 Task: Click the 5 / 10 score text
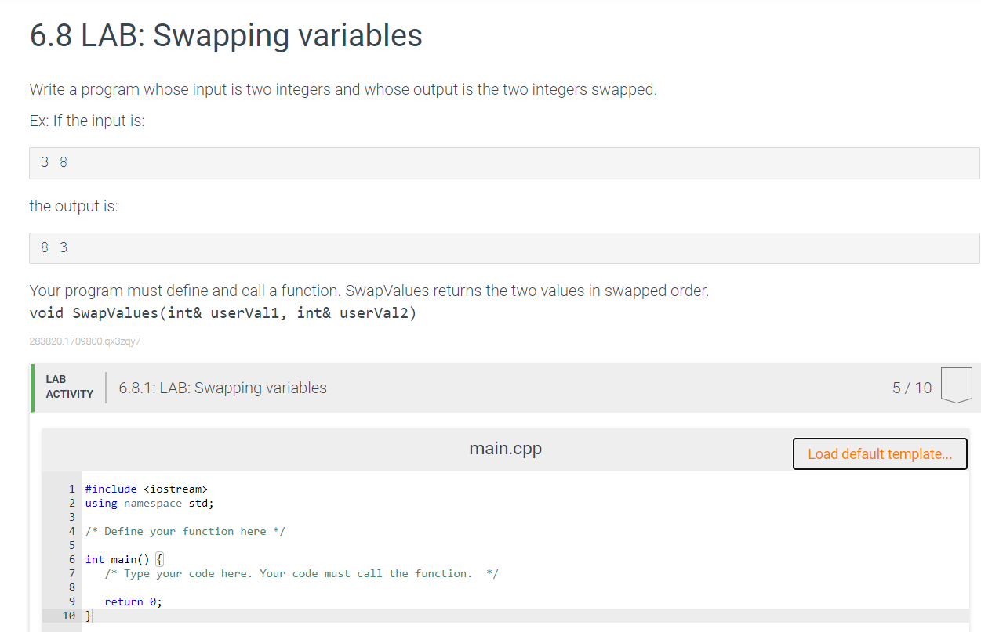(912, 388)
